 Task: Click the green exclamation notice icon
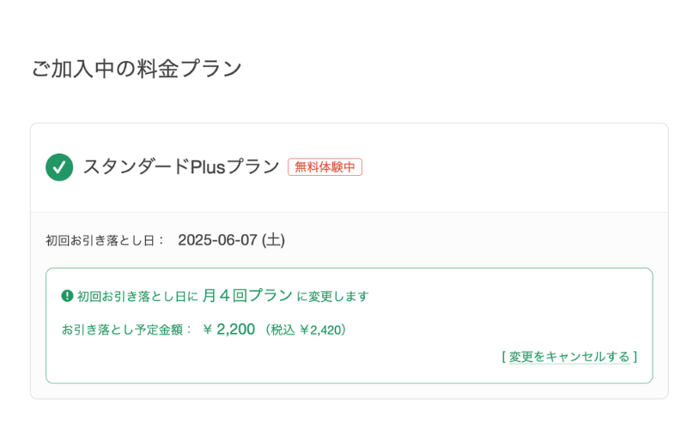click(67, 296)
